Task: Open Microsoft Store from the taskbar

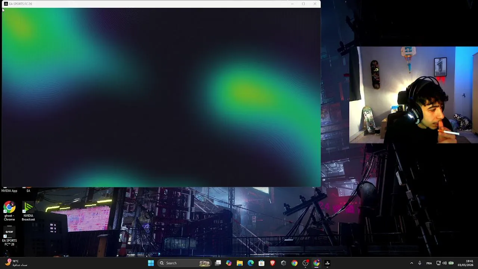Action: click(x=261, y=263)
